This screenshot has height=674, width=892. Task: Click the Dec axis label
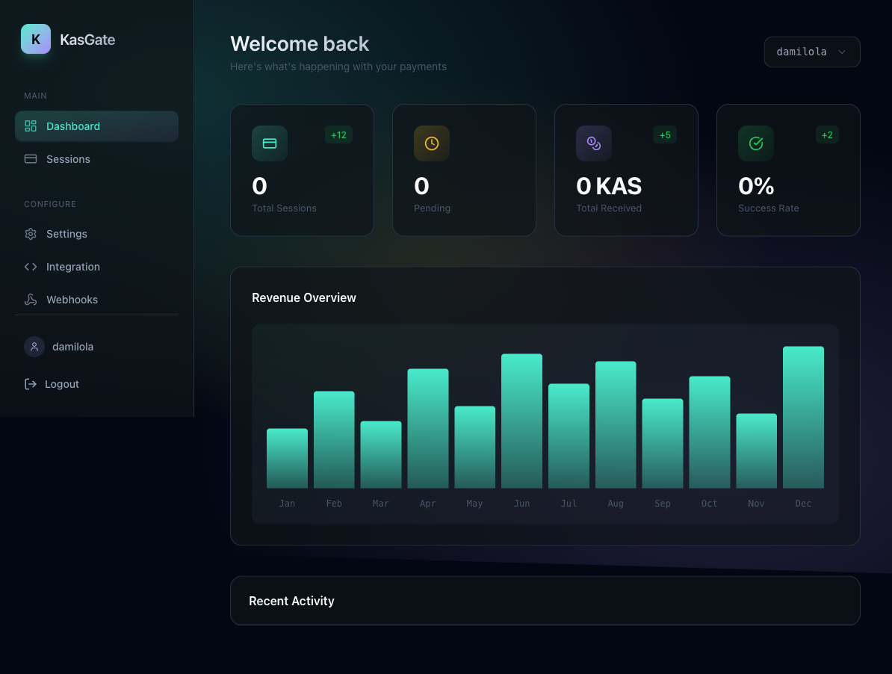pos(803,504)
